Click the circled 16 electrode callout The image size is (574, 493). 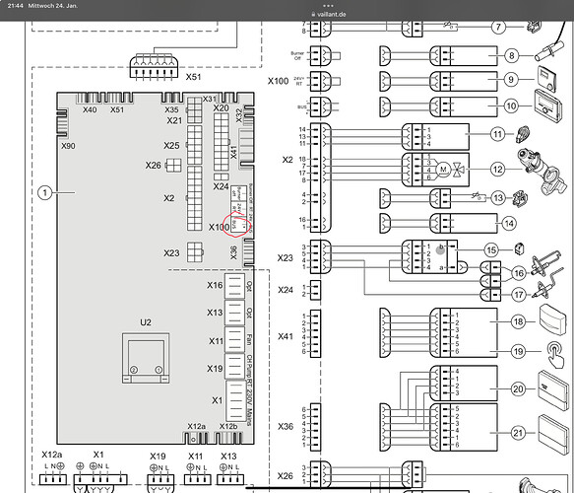(x=519, y=273)
